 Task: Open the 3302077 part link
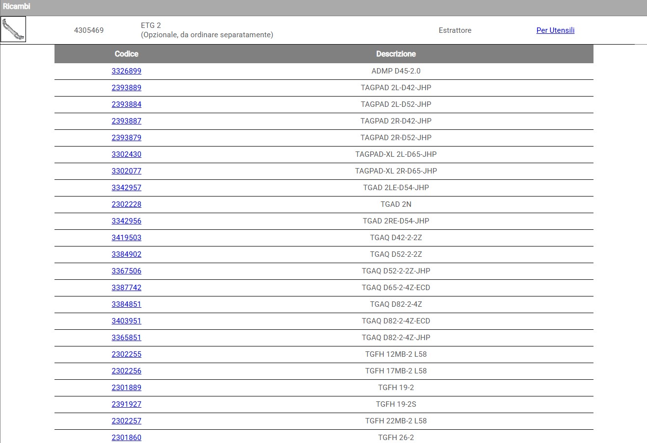coord(126,171)
